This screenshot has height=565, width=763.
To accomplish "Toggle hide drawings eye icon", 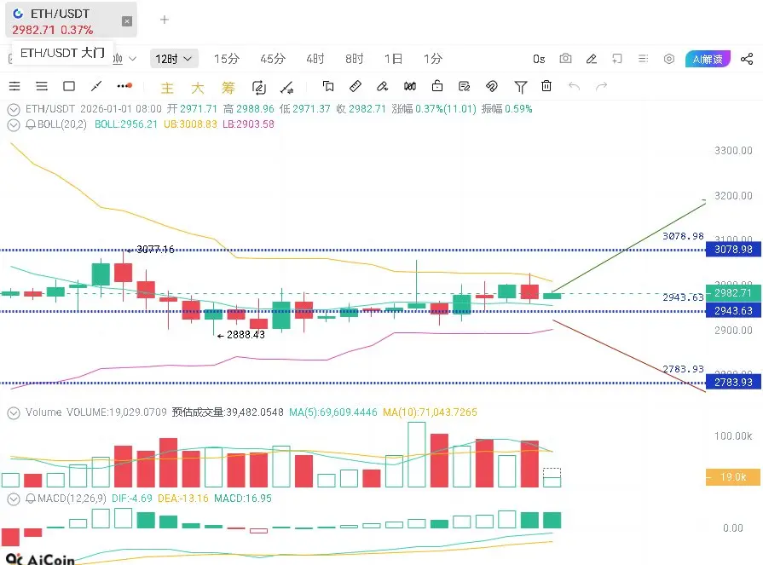I will (x=491, y=86).
